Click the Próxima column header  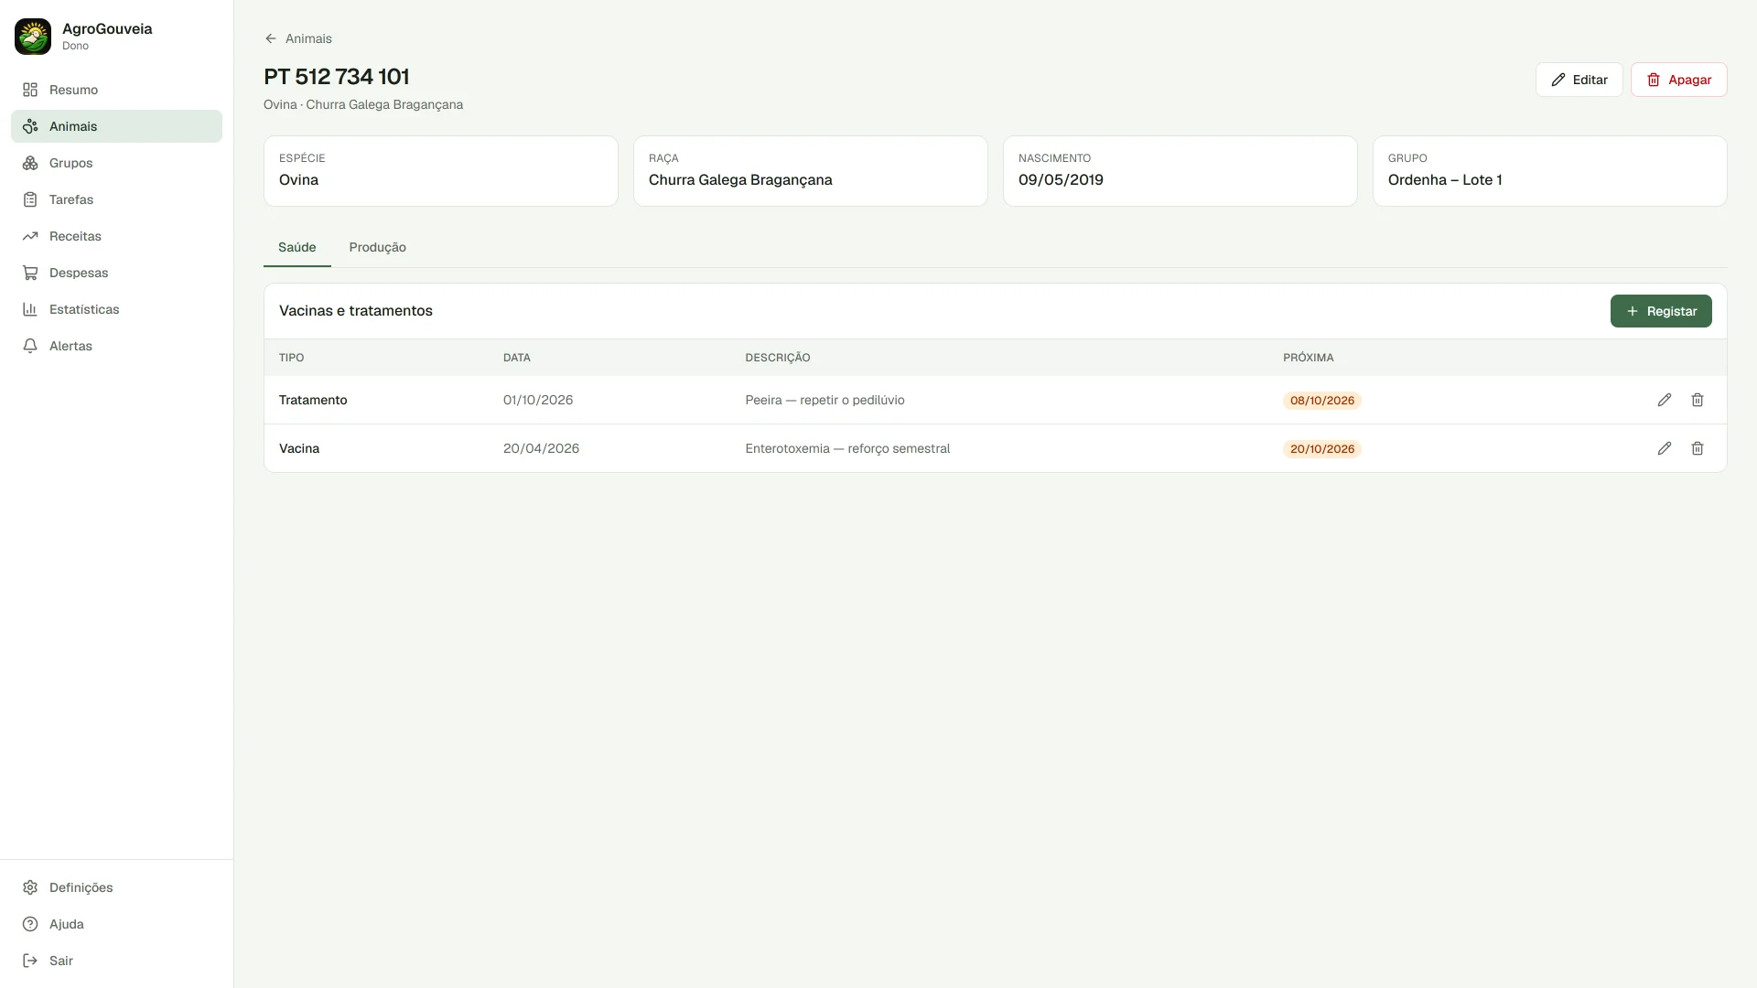click(1308, 358)
